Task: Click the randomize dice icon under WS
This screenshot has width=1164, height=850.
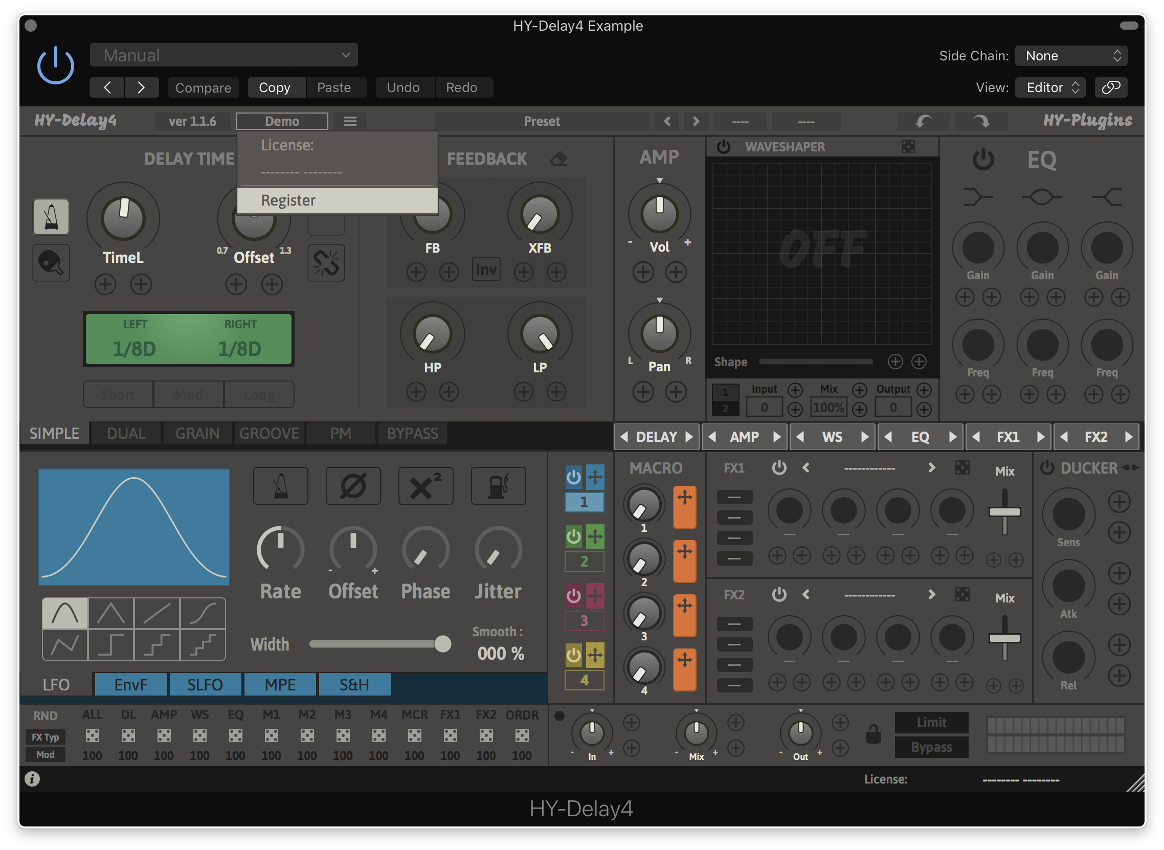Action: pyautogui.click(x=199, y=736)
